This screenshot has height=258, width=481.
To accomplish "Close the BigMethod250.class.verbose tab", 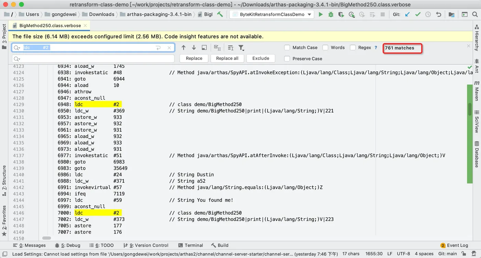I will (x=85, y=25).
